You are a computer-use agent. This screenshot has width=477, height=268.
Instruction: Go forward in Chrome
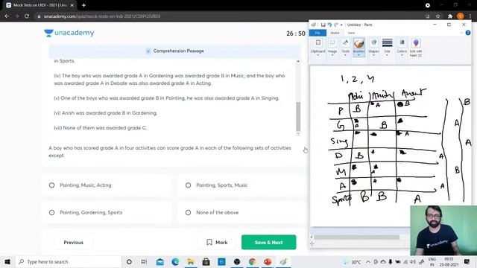coord(16,16)
